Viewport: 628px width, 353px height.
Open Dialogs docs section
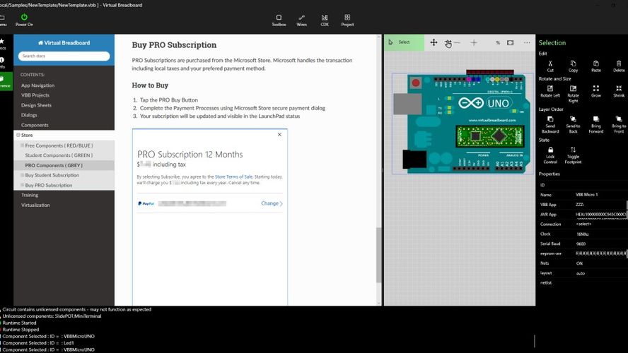[x=29, y=115]
